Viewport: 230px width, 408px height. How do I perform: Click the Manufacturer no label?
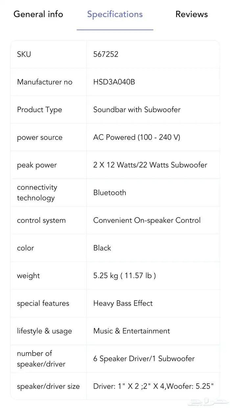[x=45, y=82]
